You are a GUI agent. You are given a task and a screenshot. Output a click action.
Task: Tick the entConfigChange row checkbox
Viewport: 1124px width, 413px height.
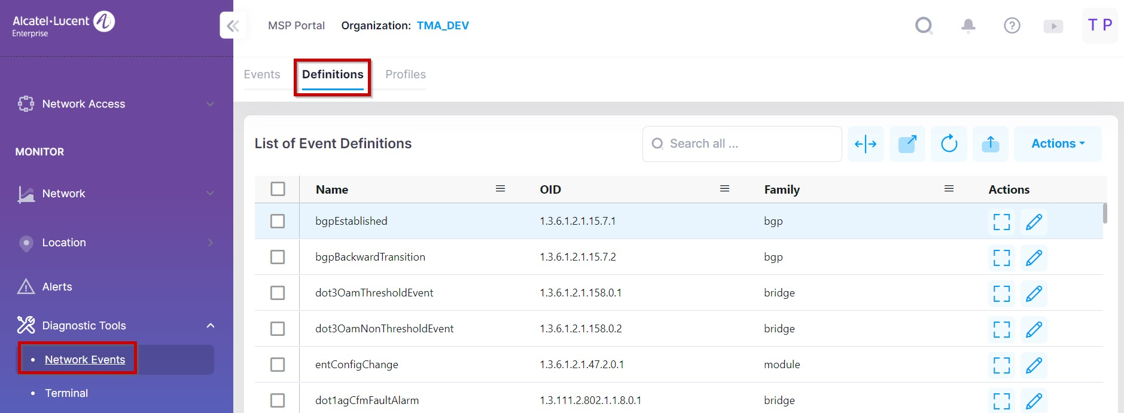tap(278, 365)
